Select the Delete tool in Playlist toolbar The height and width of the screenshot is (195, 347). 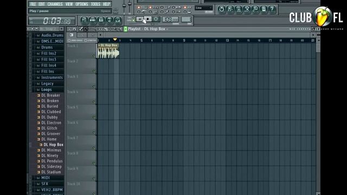click(91, 29)
